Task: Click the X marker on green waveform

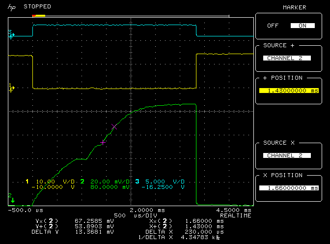Action: [x=114, y=128]
